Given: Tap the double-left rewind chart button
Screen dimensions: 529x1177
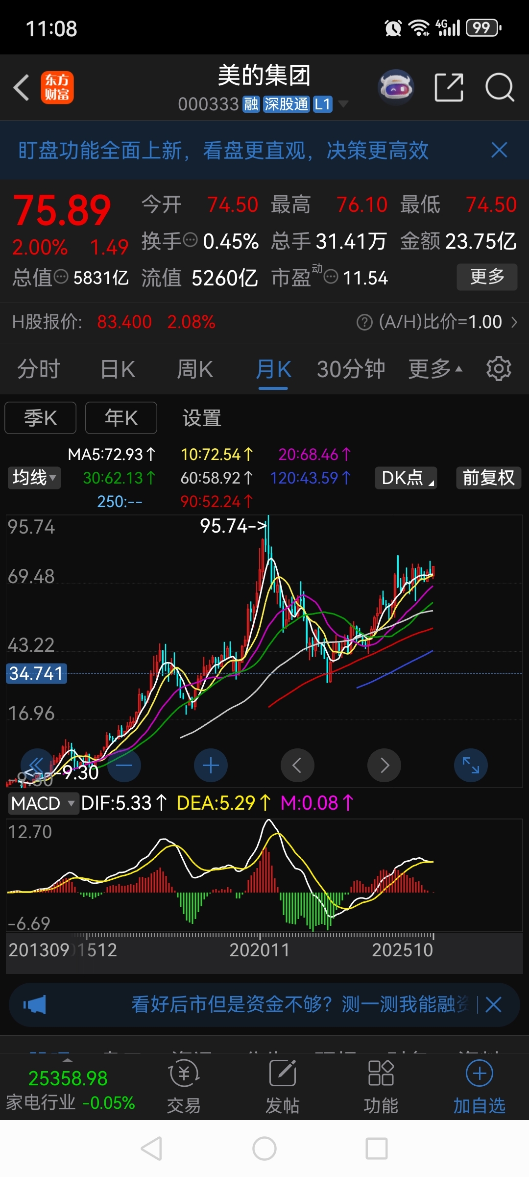Looking at the screenshot, I should click(37, 766).
